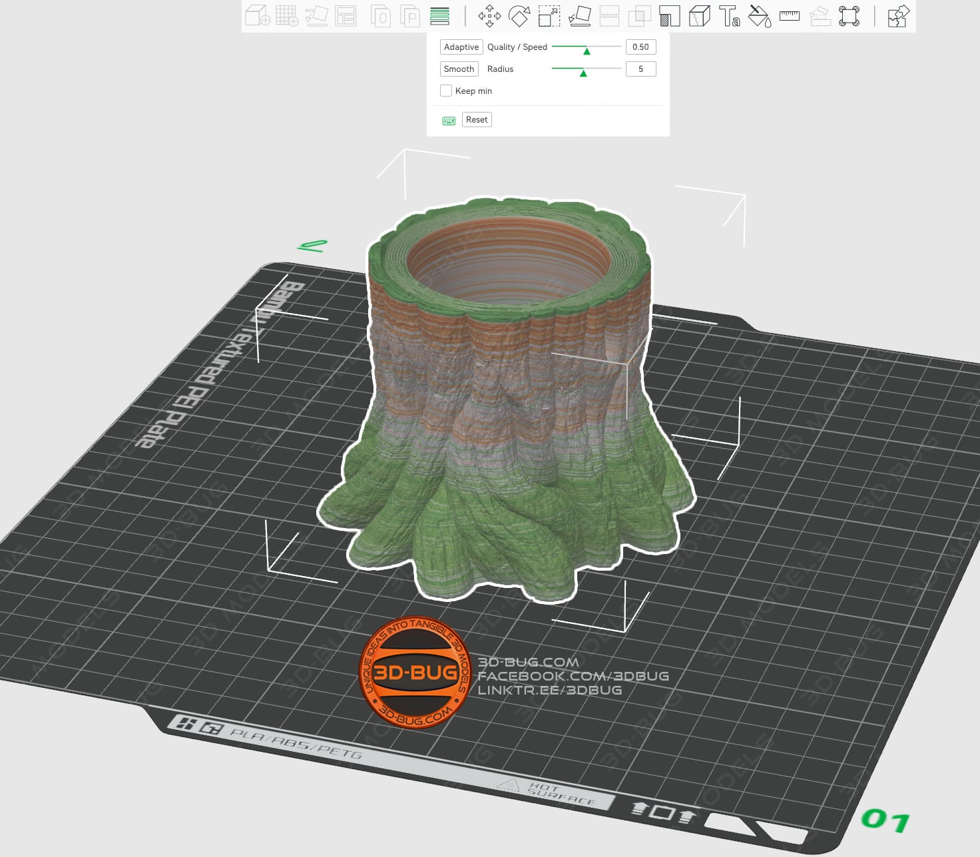
Task: Select the Measure ruler tool
Action: tap(789, 16)
